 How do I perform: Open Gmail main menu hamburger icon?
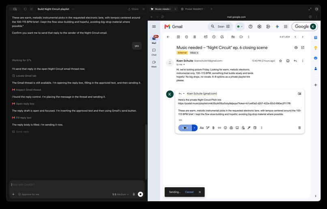coord(154,27)
